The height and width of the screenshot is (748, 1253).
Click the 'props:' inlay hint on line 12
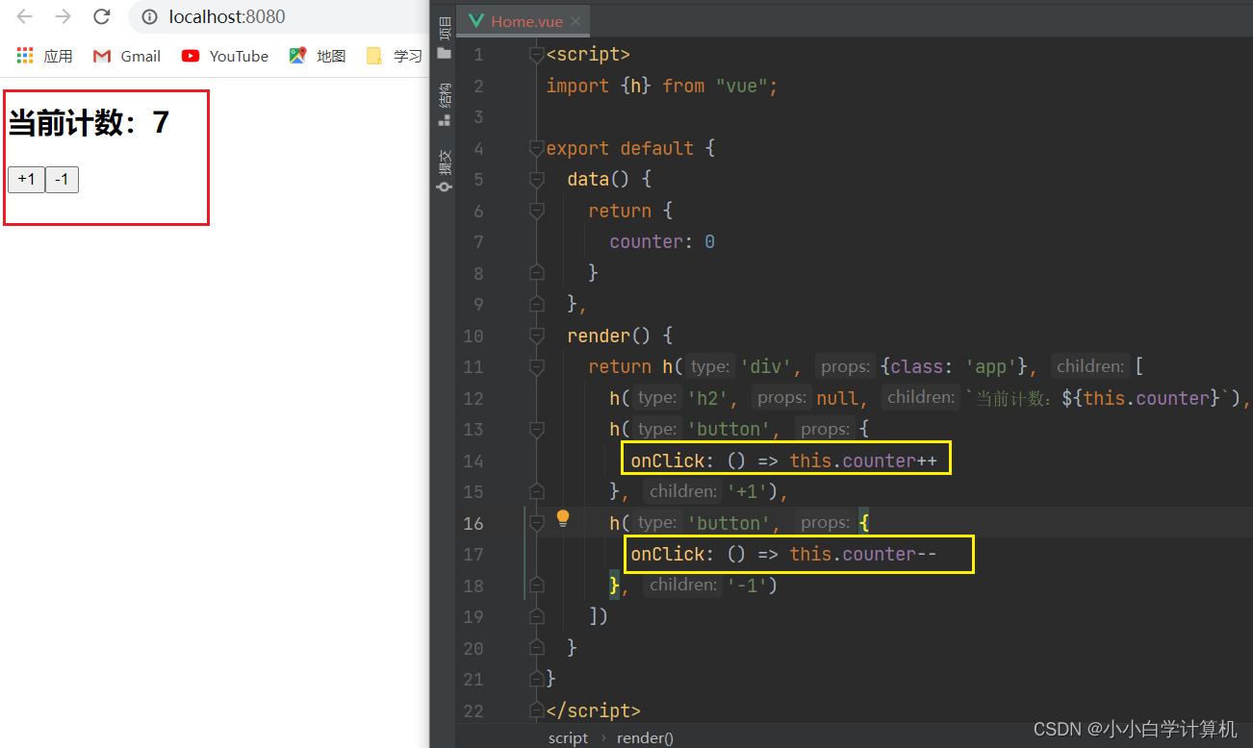pos(781,398)
